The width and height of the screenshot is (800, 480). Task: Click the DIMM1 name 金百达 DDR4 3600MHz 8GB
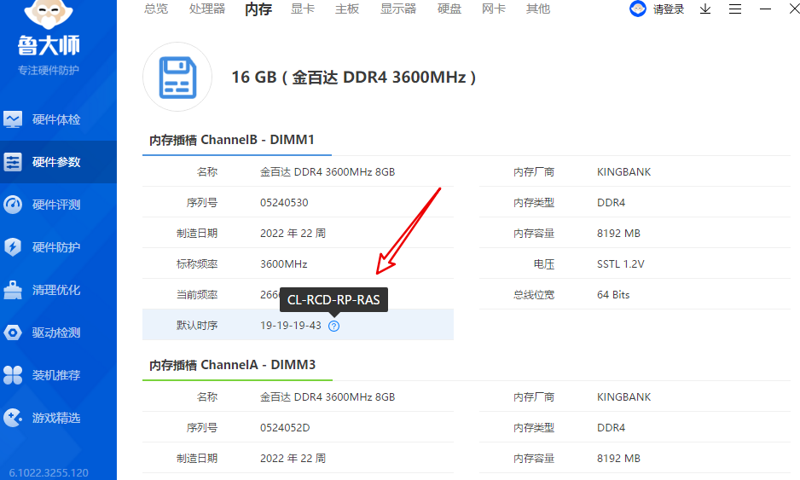328,172
